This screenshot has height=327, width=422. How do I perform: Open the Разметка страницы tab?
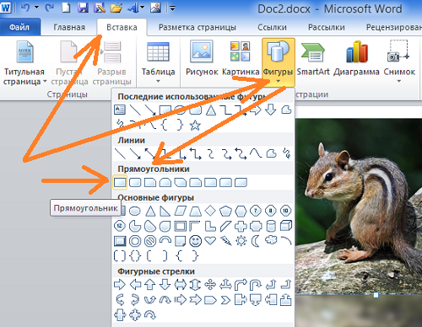coord(197,27)
